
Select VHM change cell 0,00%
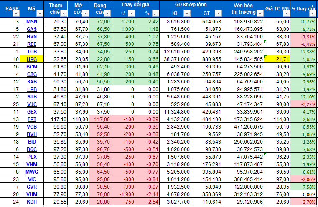click(303, 194)
